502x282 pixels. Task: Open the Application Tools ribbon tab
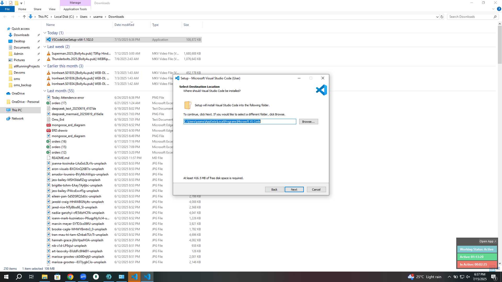click(75, 9)
